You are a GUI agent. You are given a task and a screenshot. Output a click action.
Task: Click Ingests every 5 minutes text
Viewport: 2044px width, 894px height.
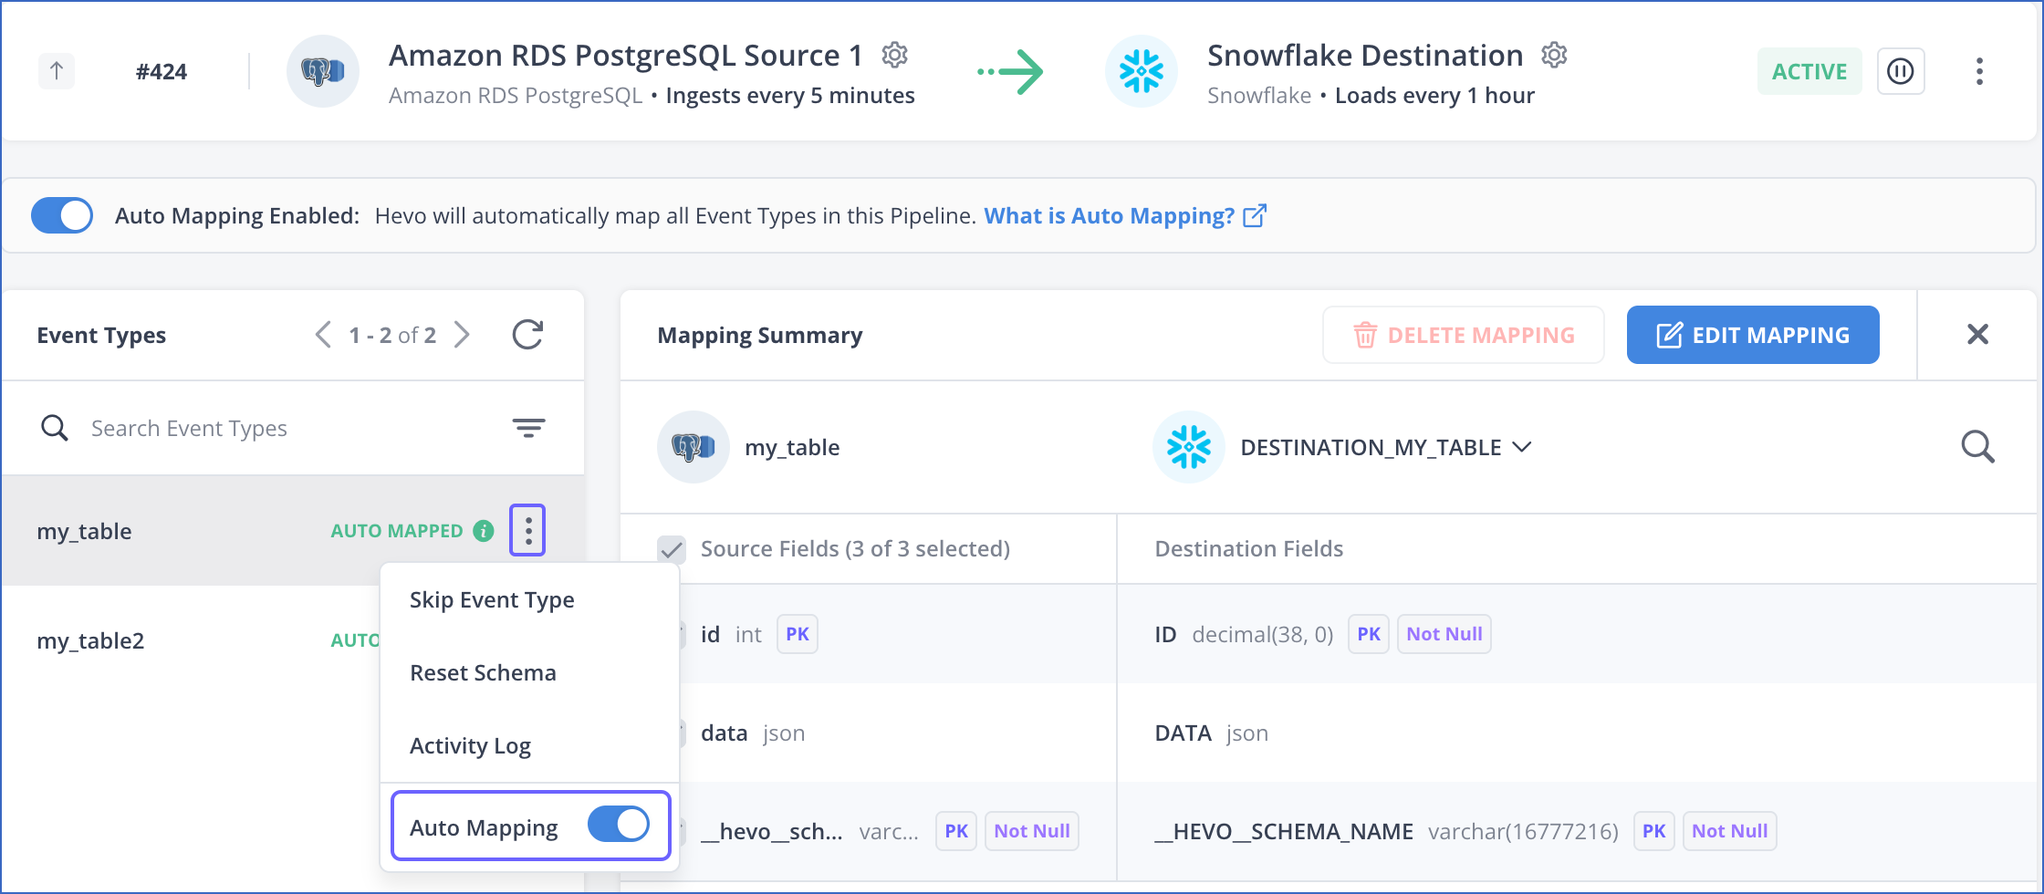click(790, 96)
